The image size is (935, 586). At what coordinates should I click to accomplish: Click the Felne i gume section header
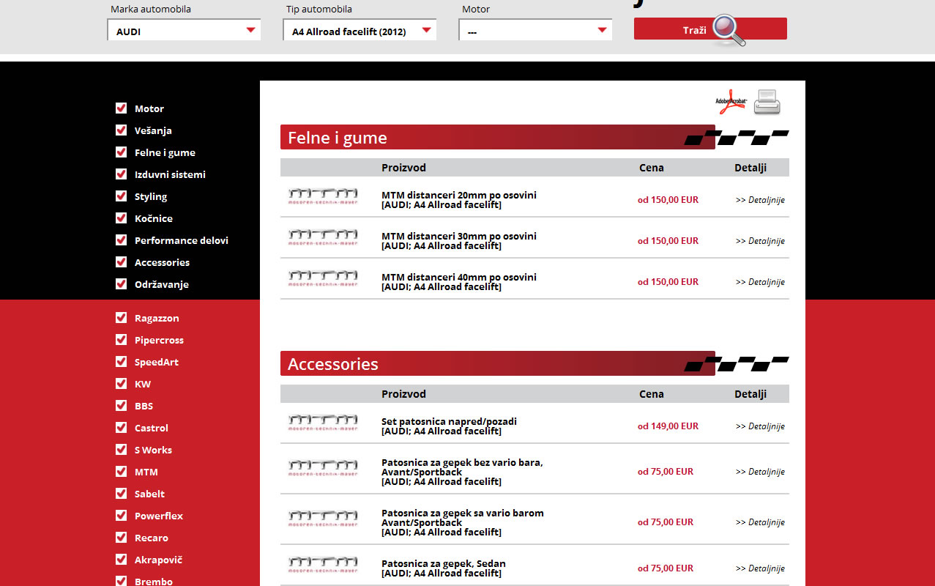click(498, 138)
